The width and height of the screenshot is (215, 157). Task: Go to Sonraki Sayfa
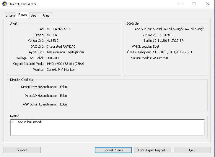coord(113,150)
